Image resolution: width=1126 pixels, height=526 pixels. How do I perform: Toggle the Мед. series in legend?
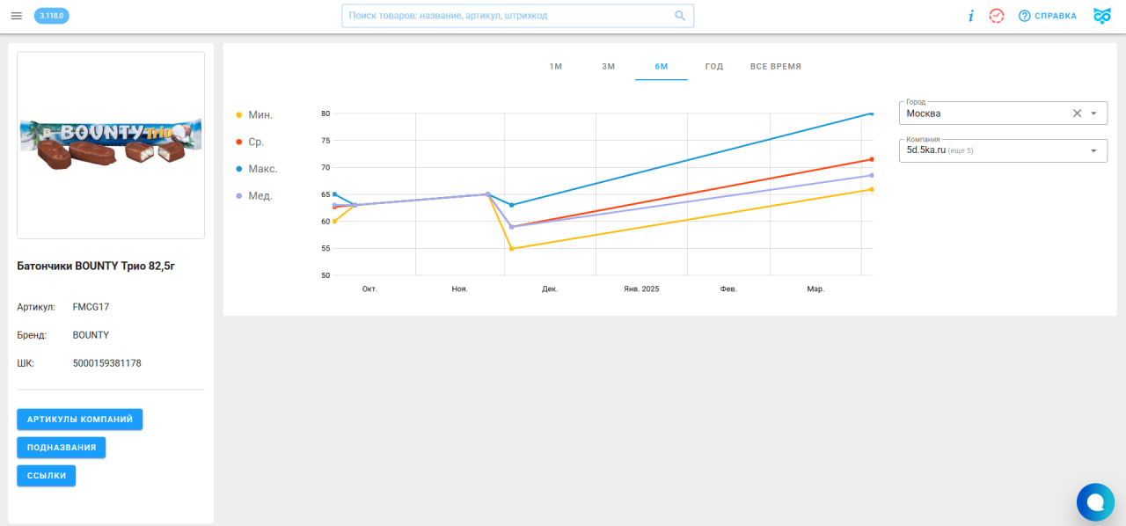(x=255, y=195)
